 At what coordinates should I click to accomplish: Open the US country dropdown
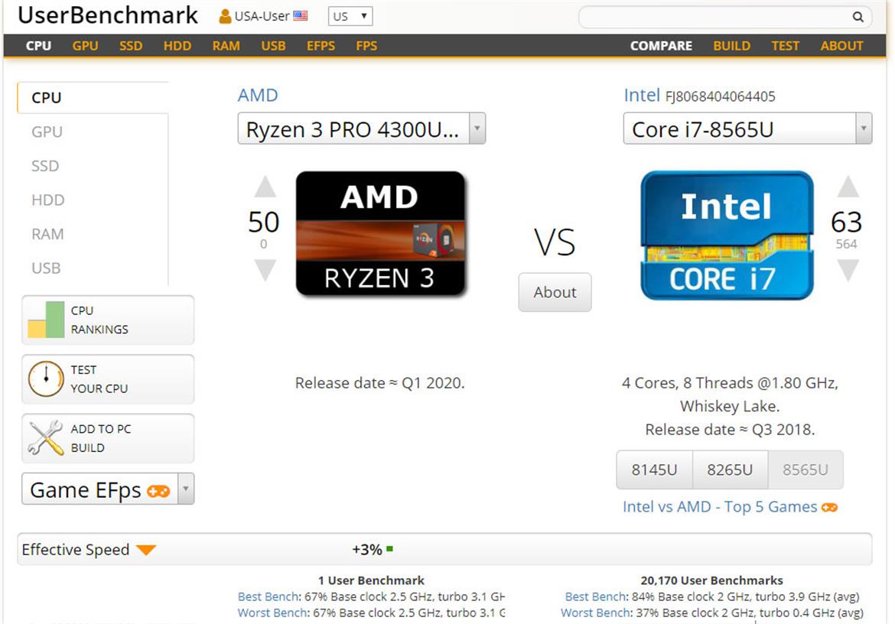click(x=350, y=17)
